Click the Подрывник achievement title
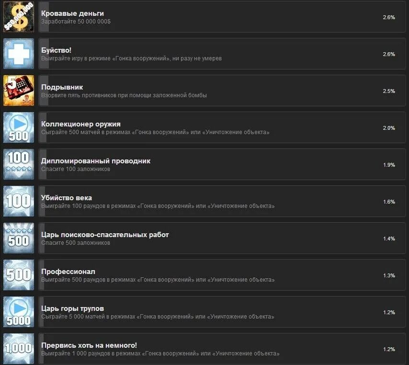The height and width of the screenshot is (365, 409). coord(62,87)
